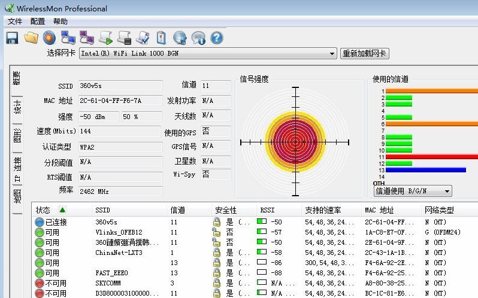Click the signal strength radar graphic
Viewport: 478px width, 298px height.
pos(295,142)
